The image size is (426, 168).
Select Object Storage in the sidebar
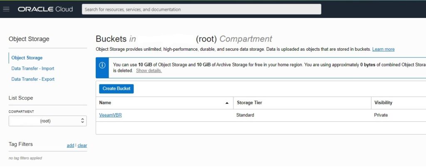(27, 58)
